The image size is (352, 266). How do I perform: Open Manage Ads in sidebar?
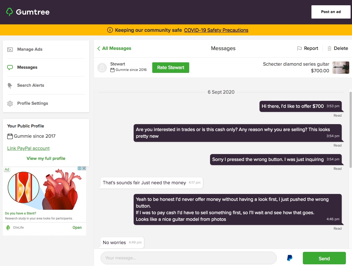[x=30, y=49]
